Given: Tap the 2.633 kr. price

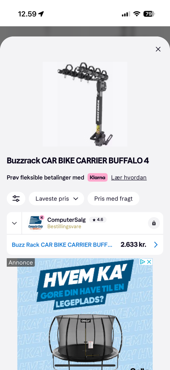Looking at the screenshot, I should [x=134, y=245].
